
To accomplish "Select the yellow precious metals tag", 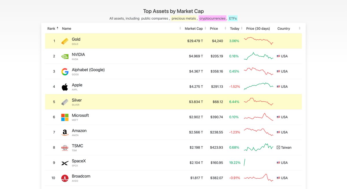I will click(x=184, y=18).
